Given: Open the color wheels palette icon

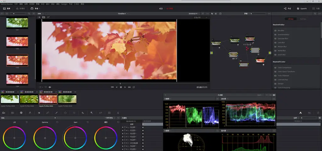Looking at the screenshot, I should 21,113.
